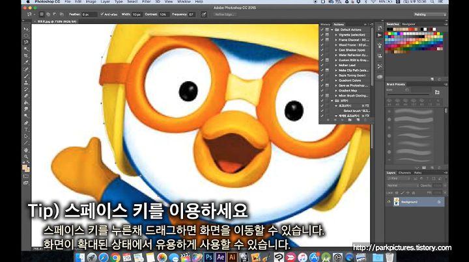Pick the black swatch in Swatches panel

tap(388, 29)
